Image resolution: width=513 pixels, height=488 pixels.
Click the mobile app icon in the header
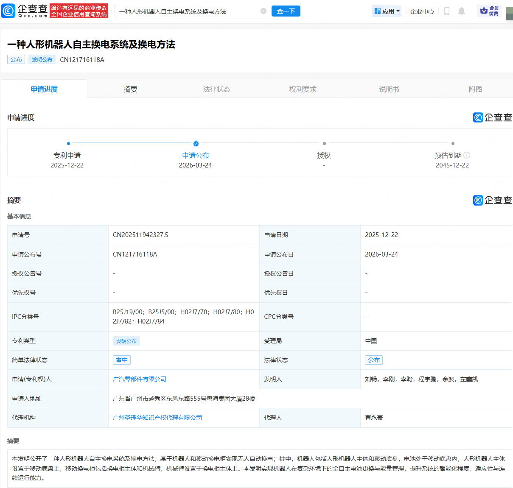point(446,11)
